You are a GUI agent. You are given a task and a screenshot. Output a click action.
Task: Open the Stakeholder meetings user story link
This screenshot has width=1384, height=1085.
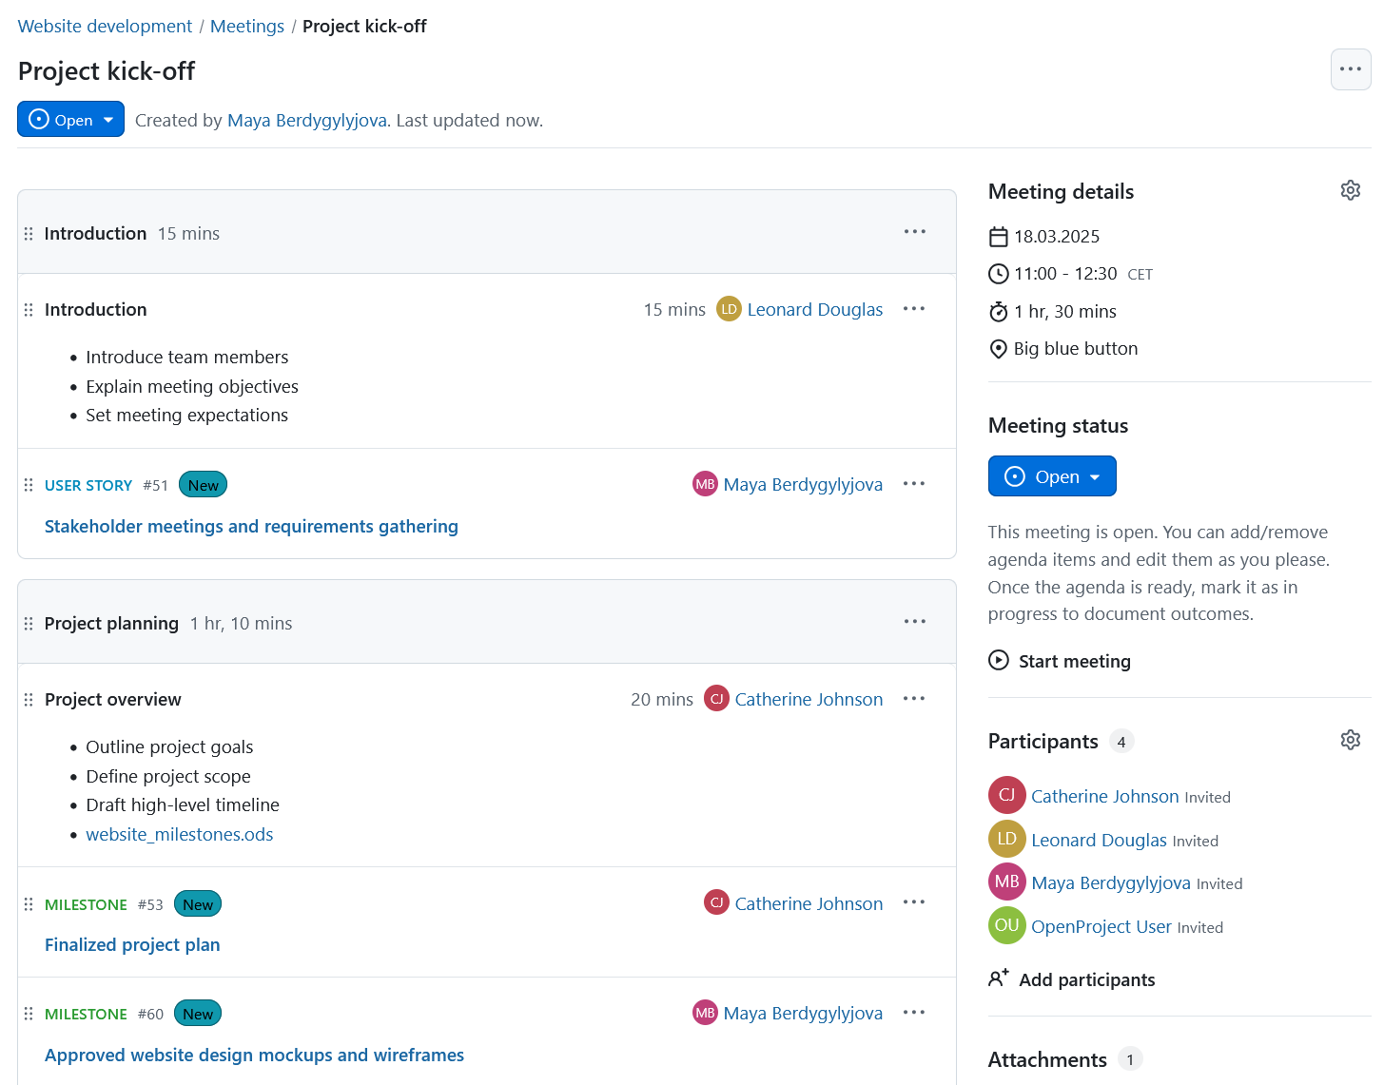point(251,526)
